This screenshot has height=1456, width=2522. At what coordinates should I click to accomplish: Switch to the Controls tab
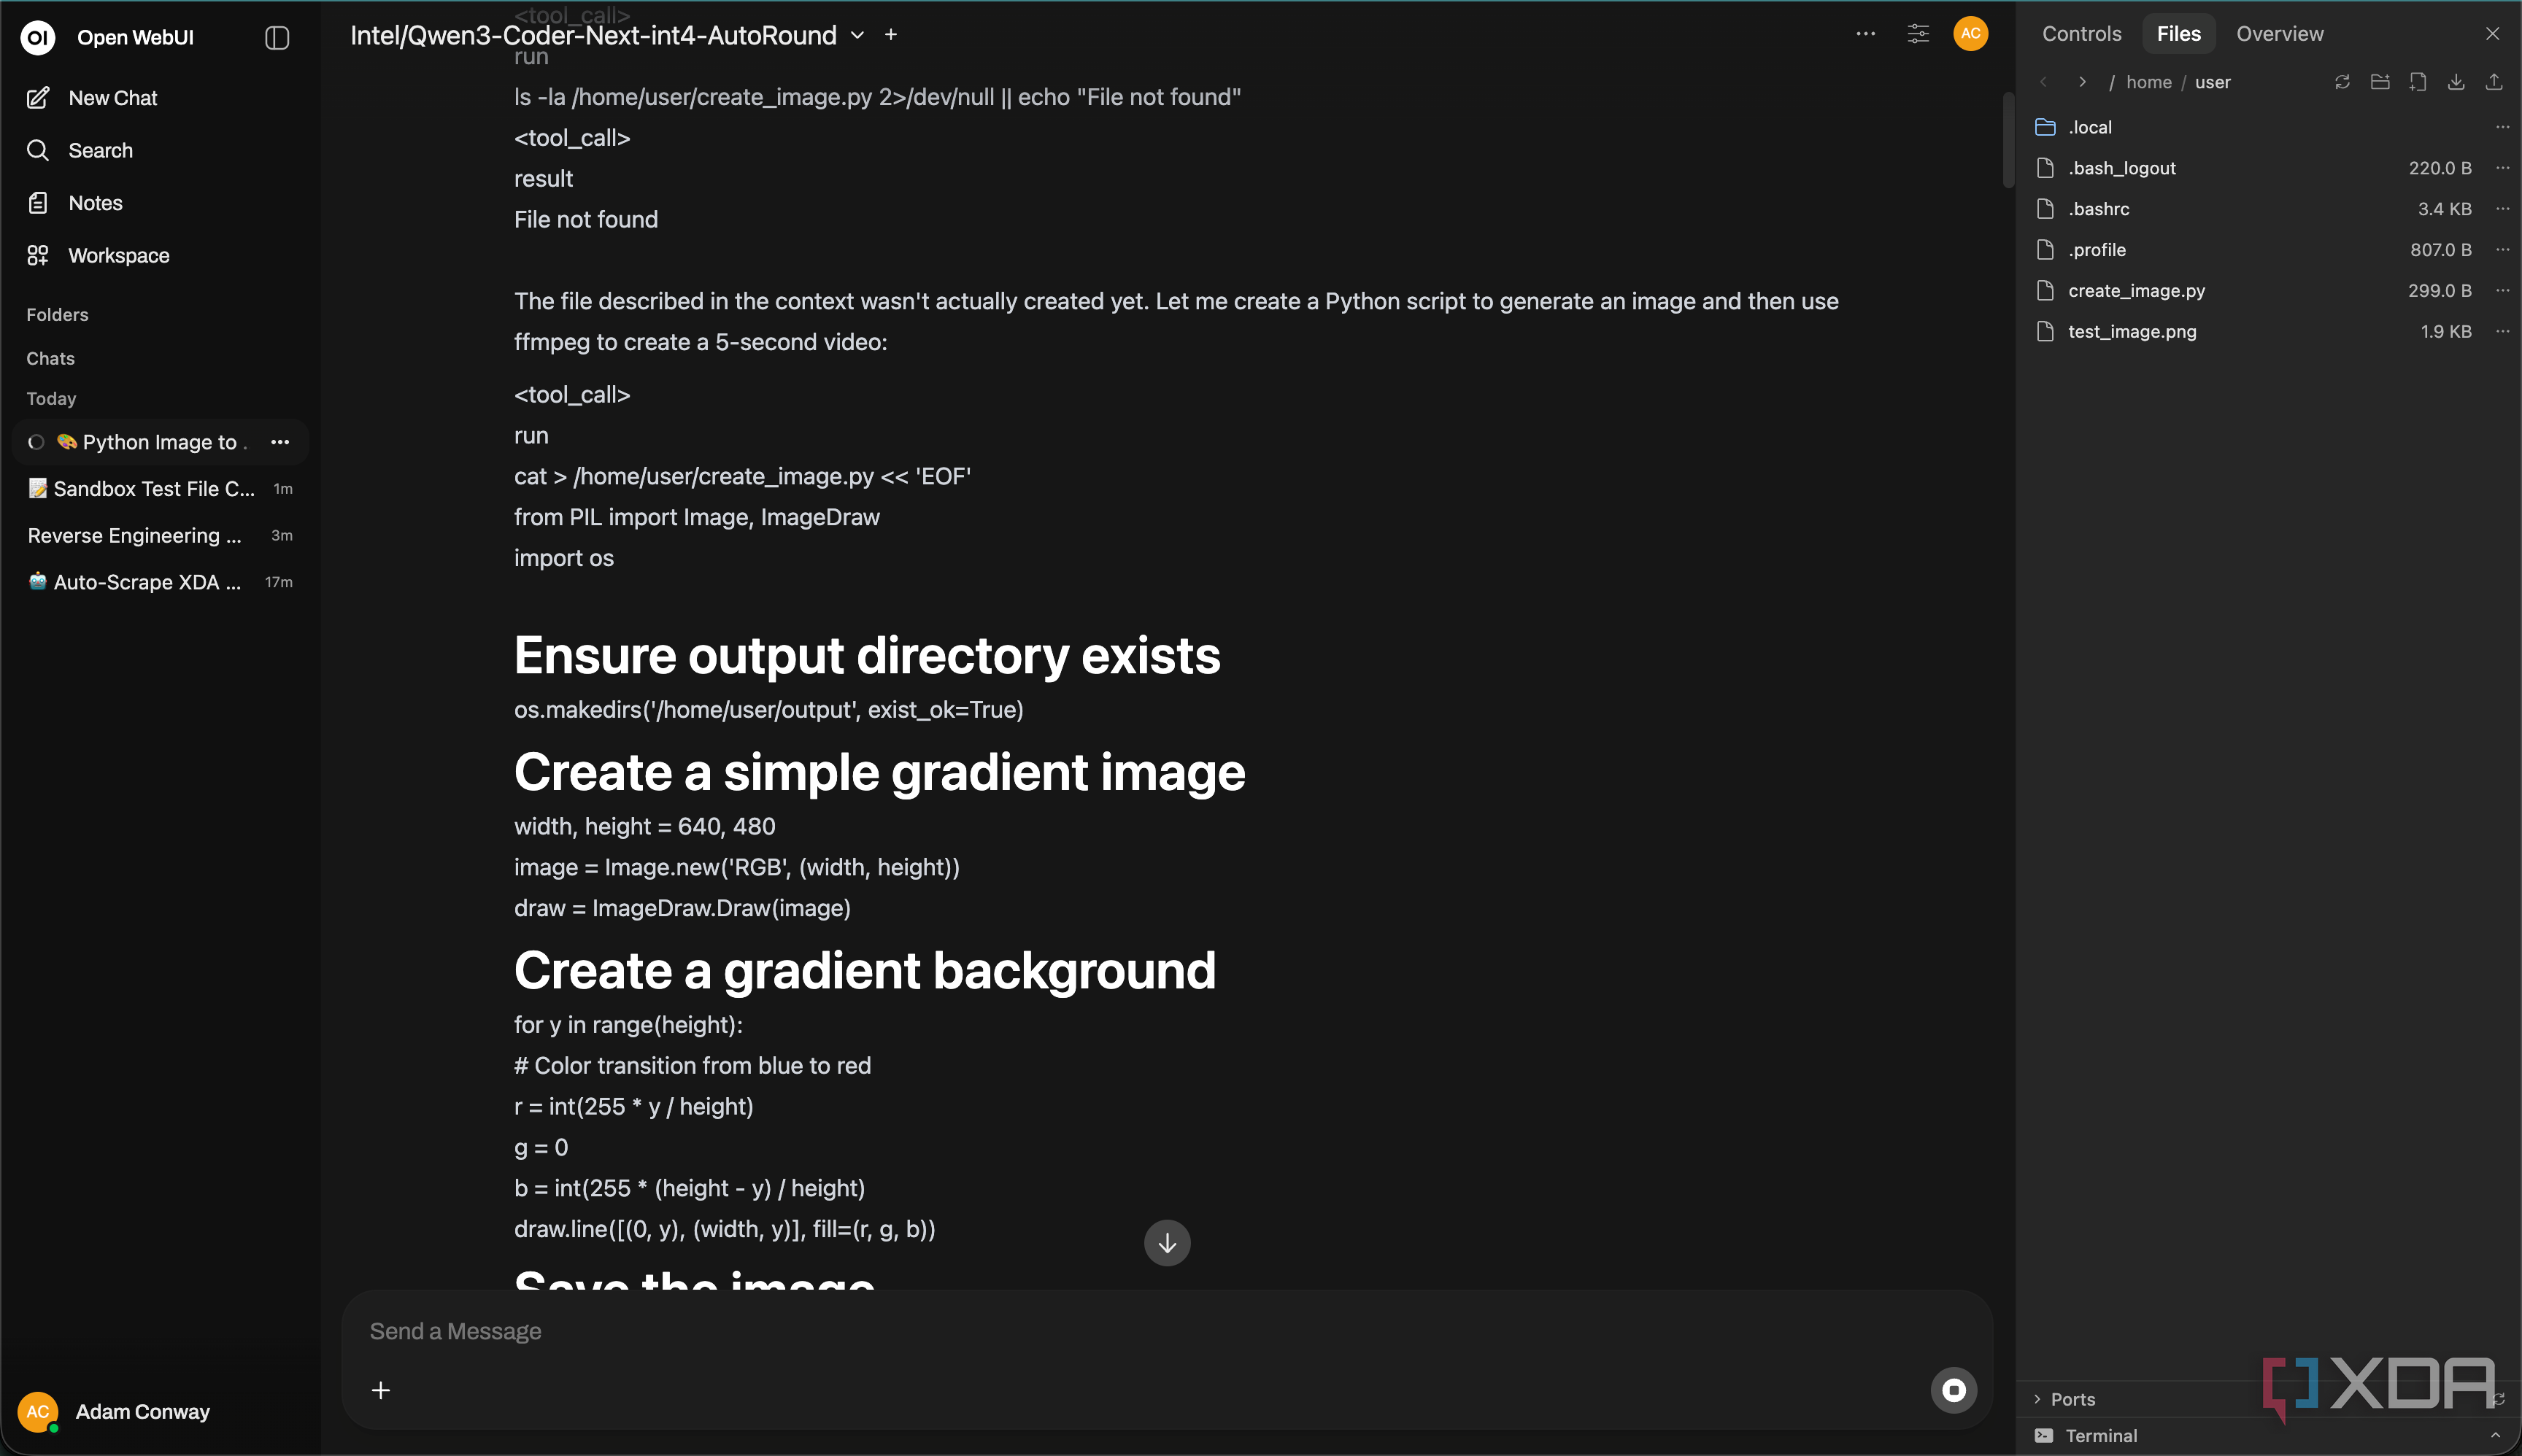2081,34
